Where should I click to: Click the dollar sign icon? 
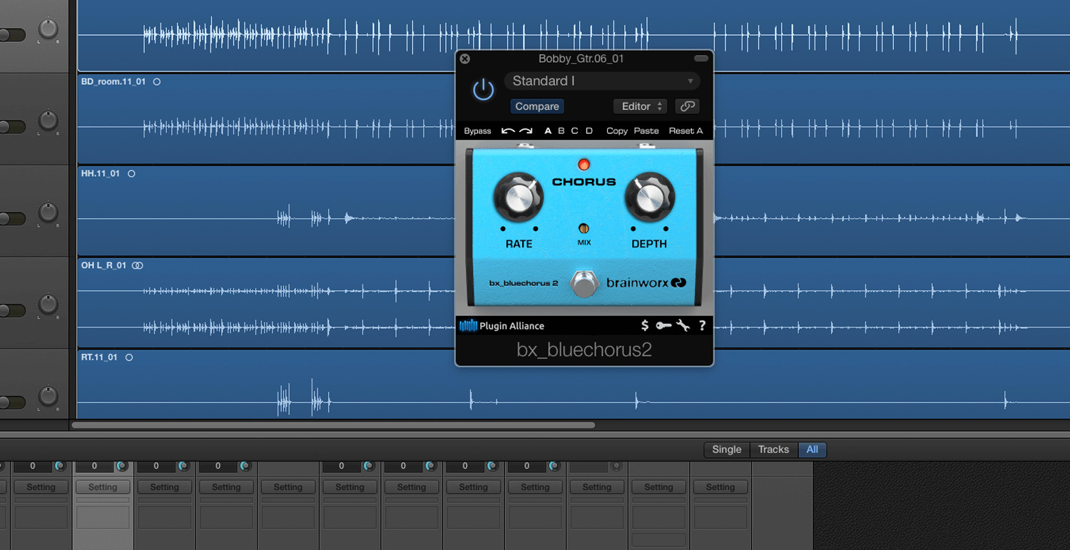pyautogui.click(x=645, y=325)
